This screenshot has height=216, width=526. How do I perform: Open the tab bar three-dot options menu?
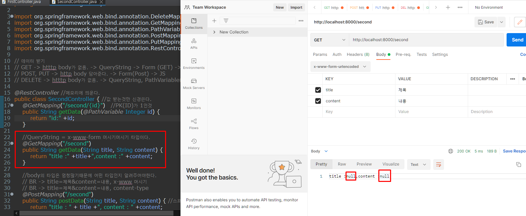[x=460, y=7]
